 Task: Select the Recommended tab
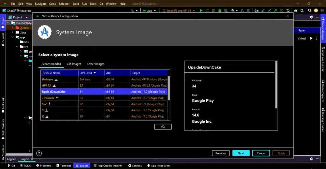pyautogui.click(x=51, y=64)
